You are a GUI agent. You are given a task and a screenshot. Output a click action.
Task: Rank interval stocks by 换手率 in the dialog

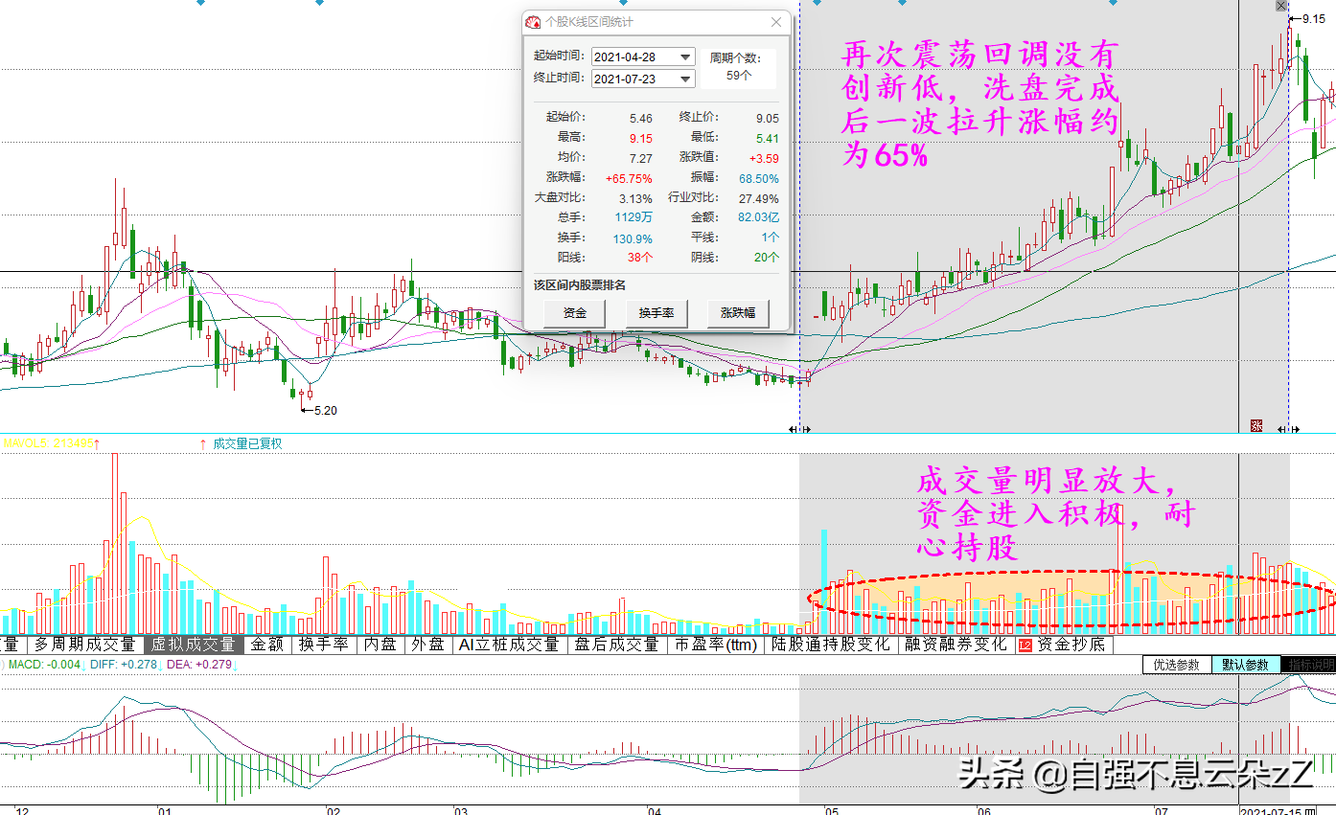coord(656,313)
